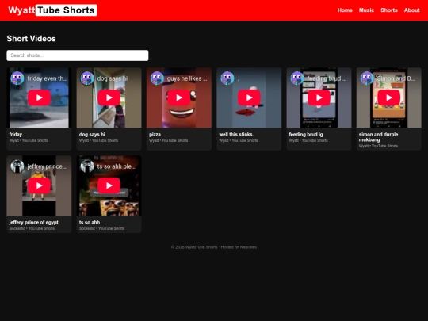The width and height of the screenshot is (428, 321).
Task: Click embedded title 'dog says hi'
Action: point(113,78)
